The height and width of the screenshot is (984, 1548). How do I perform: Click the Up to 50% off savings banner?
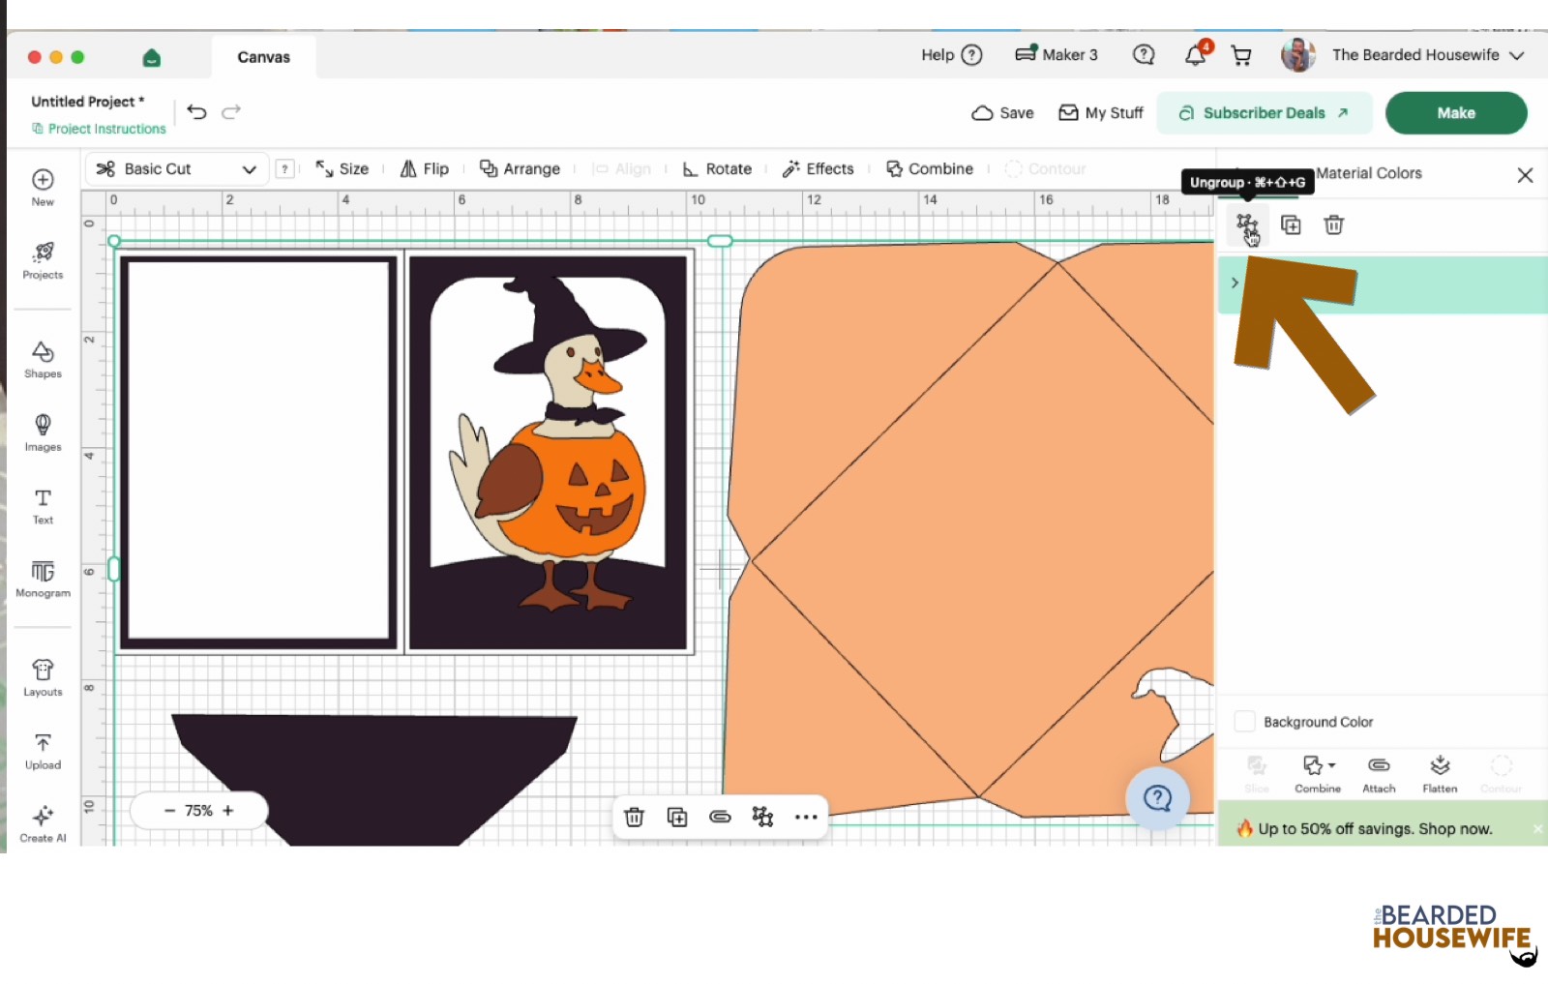pyautogui.click(x=1374, y=829)
